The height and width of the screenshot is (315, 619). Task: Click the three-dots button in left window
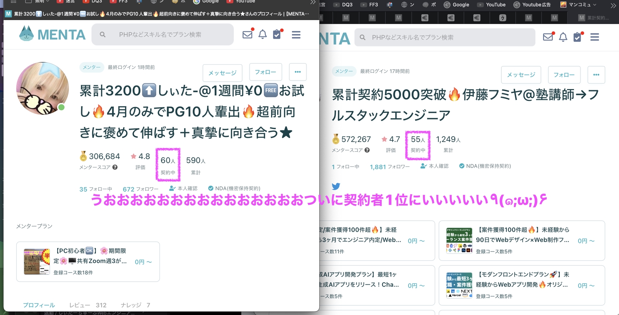[298, 72]
